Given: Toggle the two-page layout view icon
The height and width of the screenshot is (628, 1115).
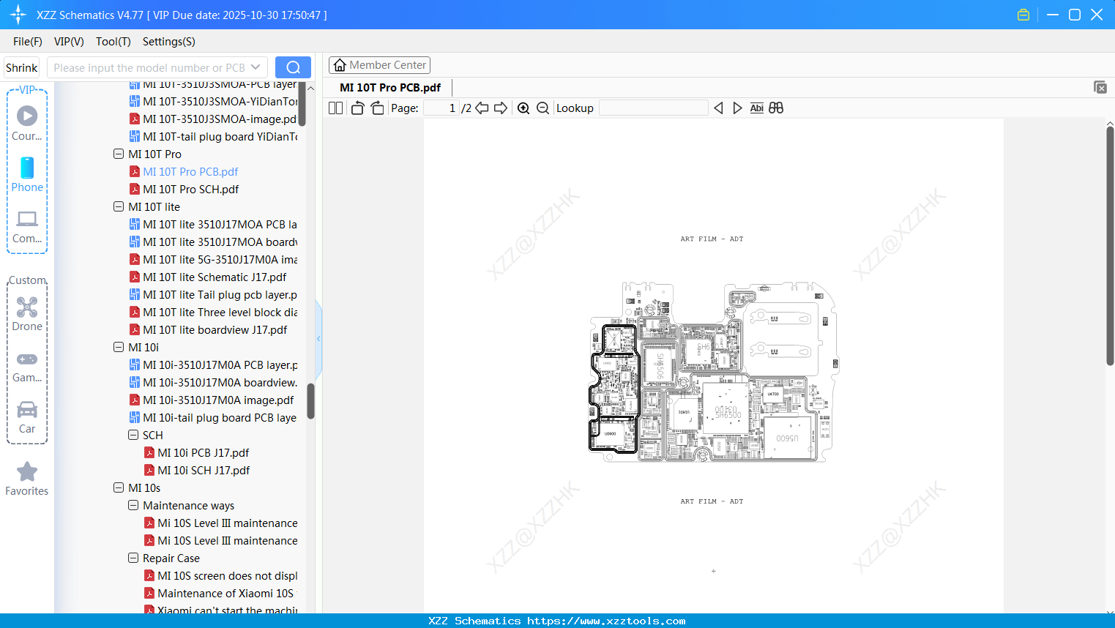Looking at the screenshot, I should pos(336,108).
